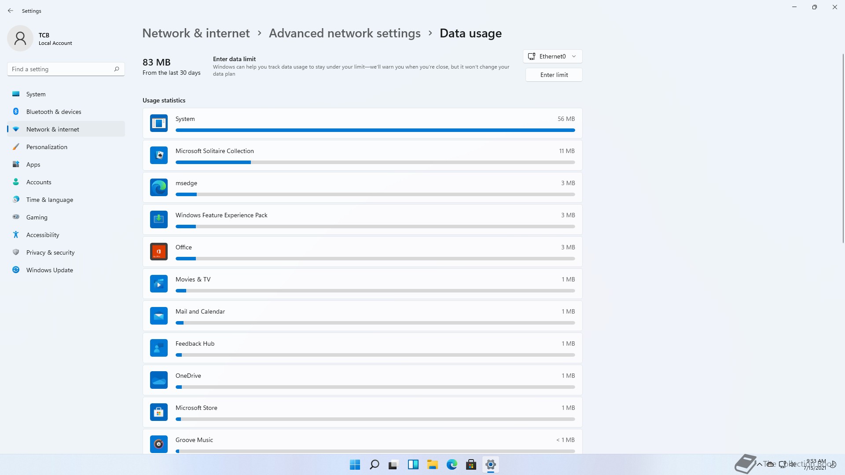Screen dimensions: 845x475
Task: Open Windows Start menu on taskbar
Action: tap(355, 464)
